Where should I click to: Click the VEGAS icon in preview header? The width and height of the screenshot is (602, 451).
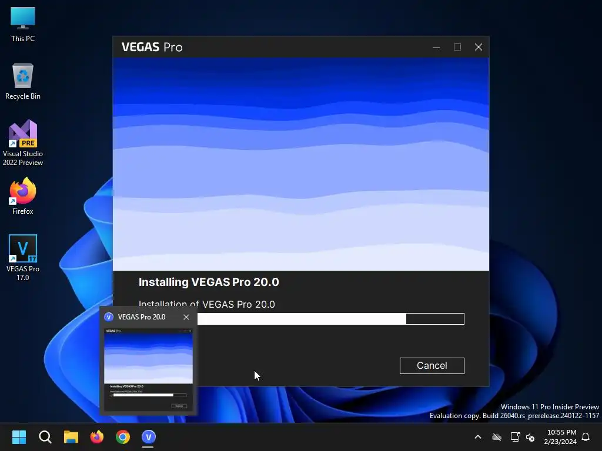109,317
